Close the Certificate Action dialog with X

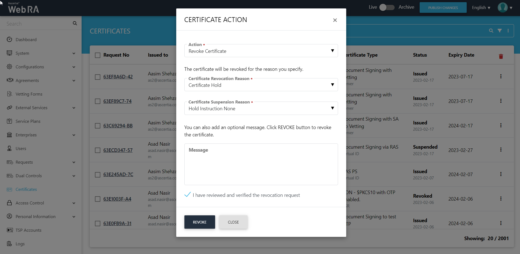(x=335, y=20)
